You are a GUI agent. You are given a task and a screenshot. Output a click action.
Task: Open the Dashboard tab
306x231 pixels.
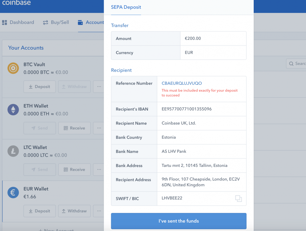tap(18, 22)
